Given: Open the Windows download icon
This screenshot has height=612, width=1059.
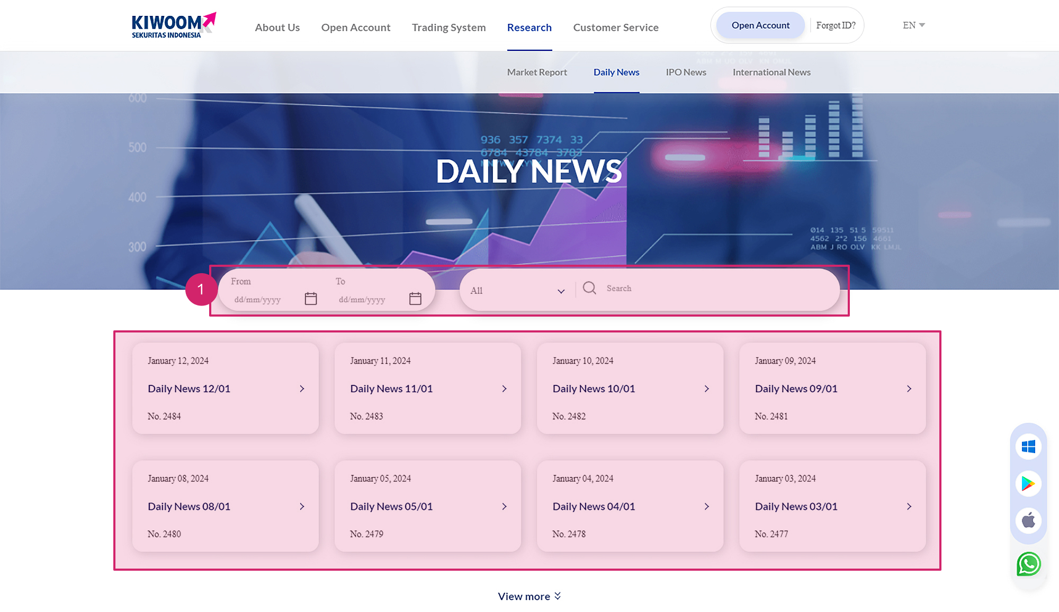Looking at the screenshot, I should (x=1028, y=446).
